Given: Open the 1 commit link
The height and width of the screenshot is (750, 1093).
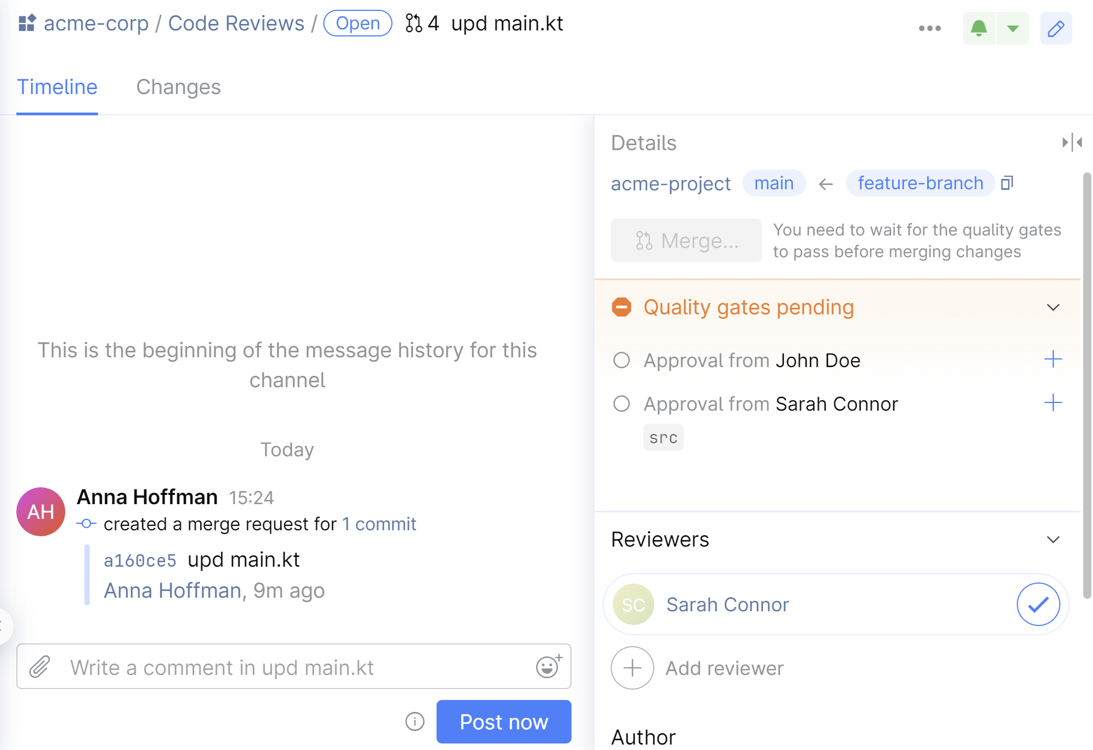Looking at the screenshot, I should (x=379, y=524).
